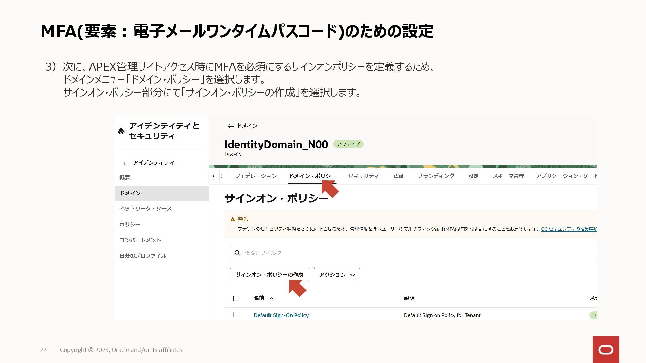This screenshot has height=363, width=646.
Task: Click the アイデンティティ back item in sidebar
Action: coord(153,163)
